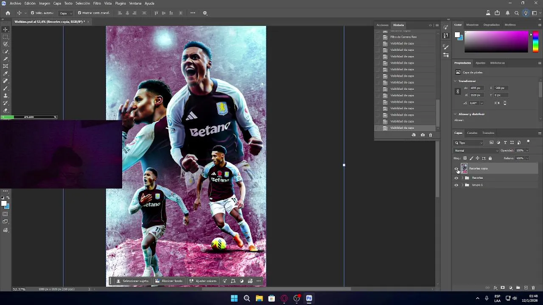The height and width of the screenshot is (305, 543).
Task: Open the Relleno percentage dropdown arrow
Action: [x=527, y=158]
